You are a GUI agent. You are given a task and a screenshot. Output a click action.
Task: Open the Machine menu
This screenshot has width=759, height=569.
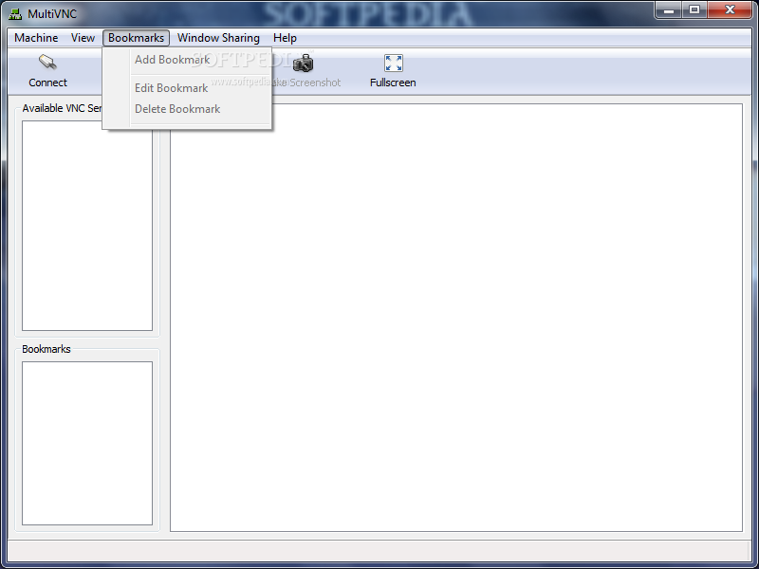(36, 38)
